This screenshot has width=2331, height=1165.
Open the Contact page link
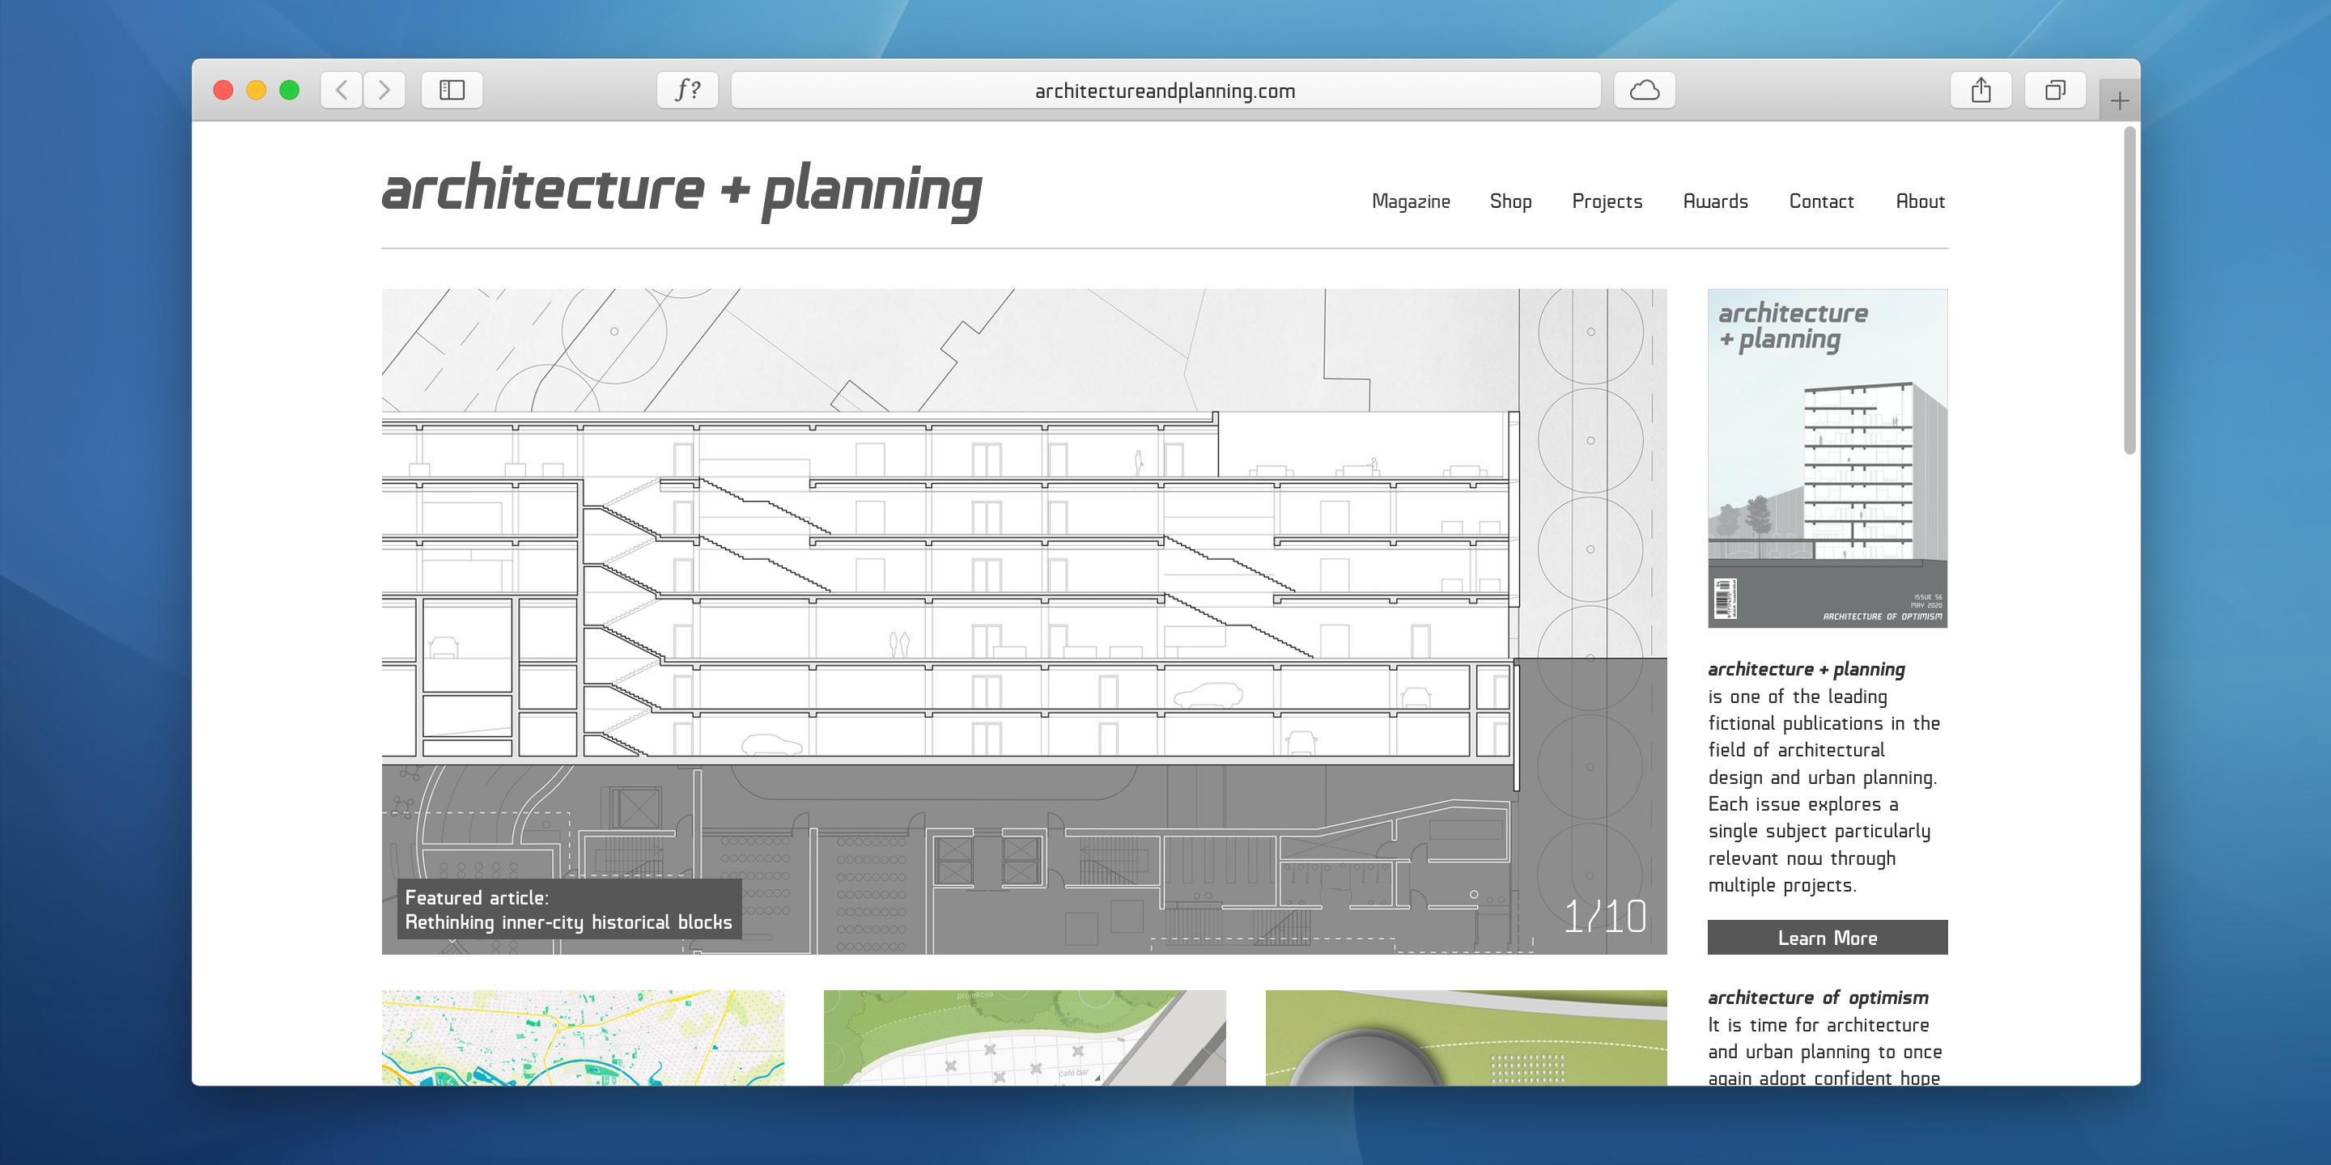click(1820, 201)
